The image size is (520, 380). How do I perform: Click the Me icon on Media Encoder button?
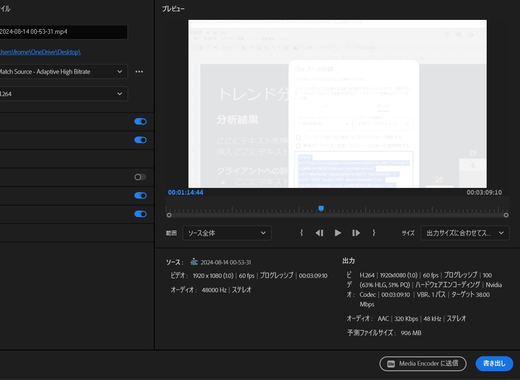pyautogui.click(x=391, y=364)
